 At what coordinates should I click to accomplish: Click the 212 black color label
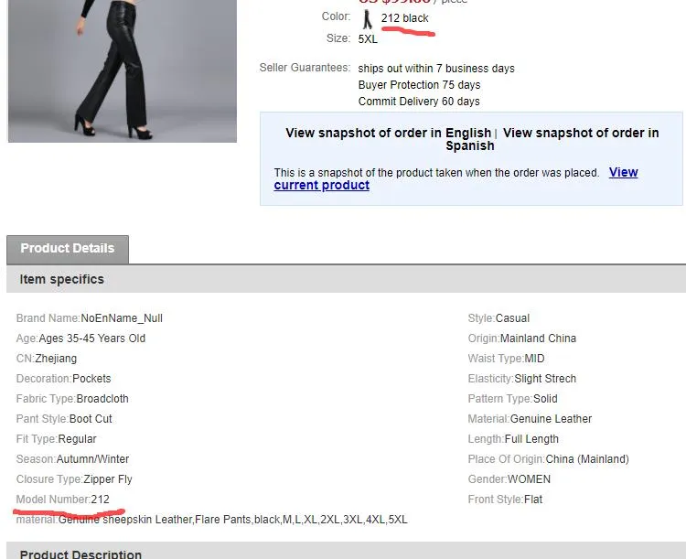[404, 18]
